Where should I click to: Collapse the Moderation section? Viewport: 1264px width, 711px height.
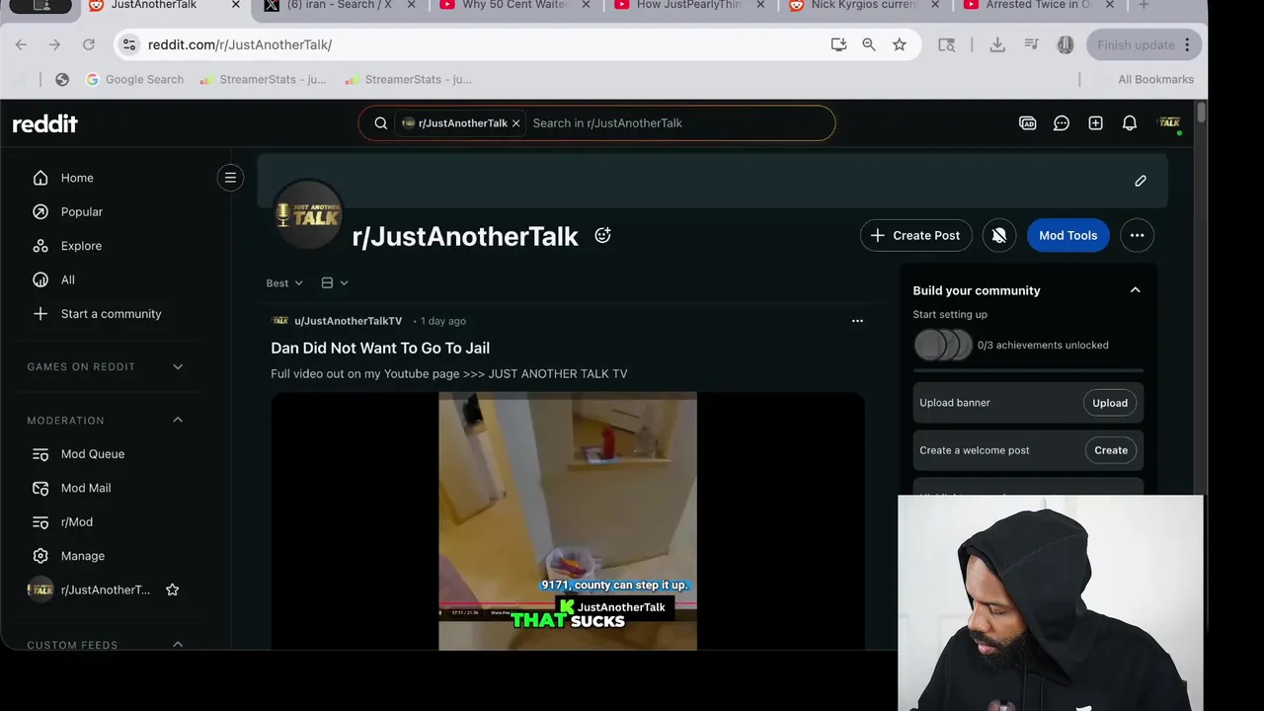point(178,420)
